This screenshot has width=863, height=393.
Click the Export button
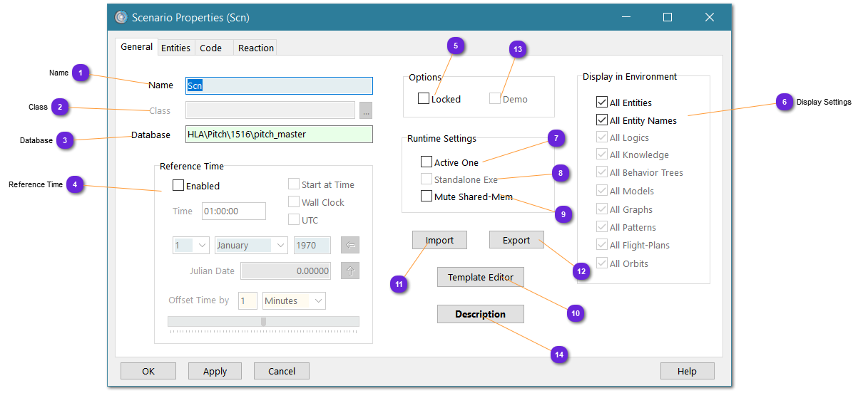[516, 240]
